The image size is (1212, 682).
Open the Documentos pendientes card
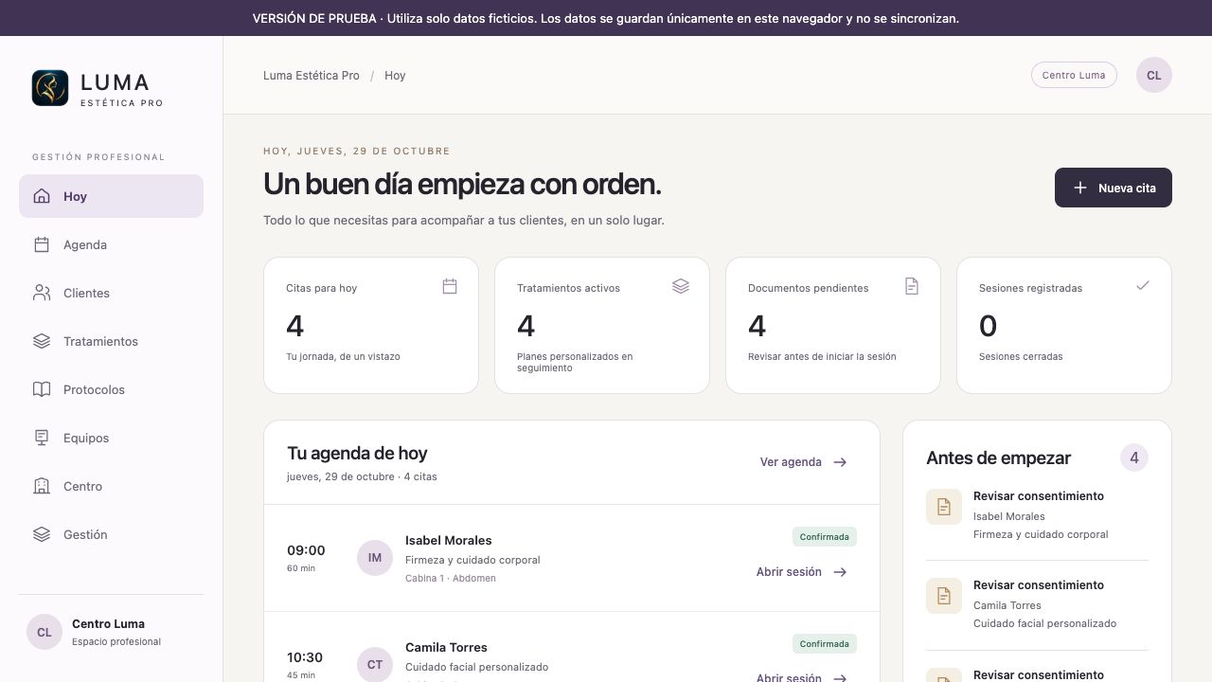click(x=833, y=325)
